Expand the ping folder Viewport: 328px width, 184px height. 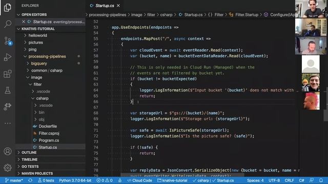click(x=51, y=50)
